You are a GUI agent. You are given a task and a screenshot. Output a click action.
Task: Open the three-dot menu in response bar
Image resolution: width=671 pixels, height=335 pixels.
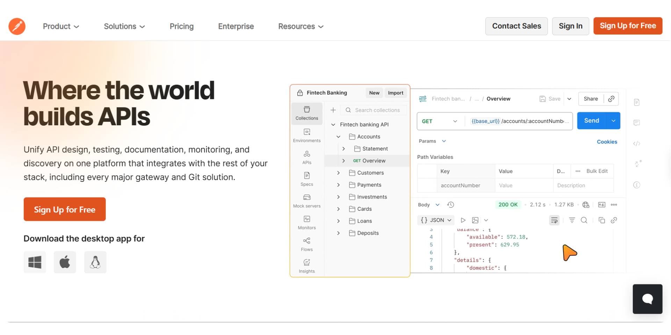click(614, 204)
